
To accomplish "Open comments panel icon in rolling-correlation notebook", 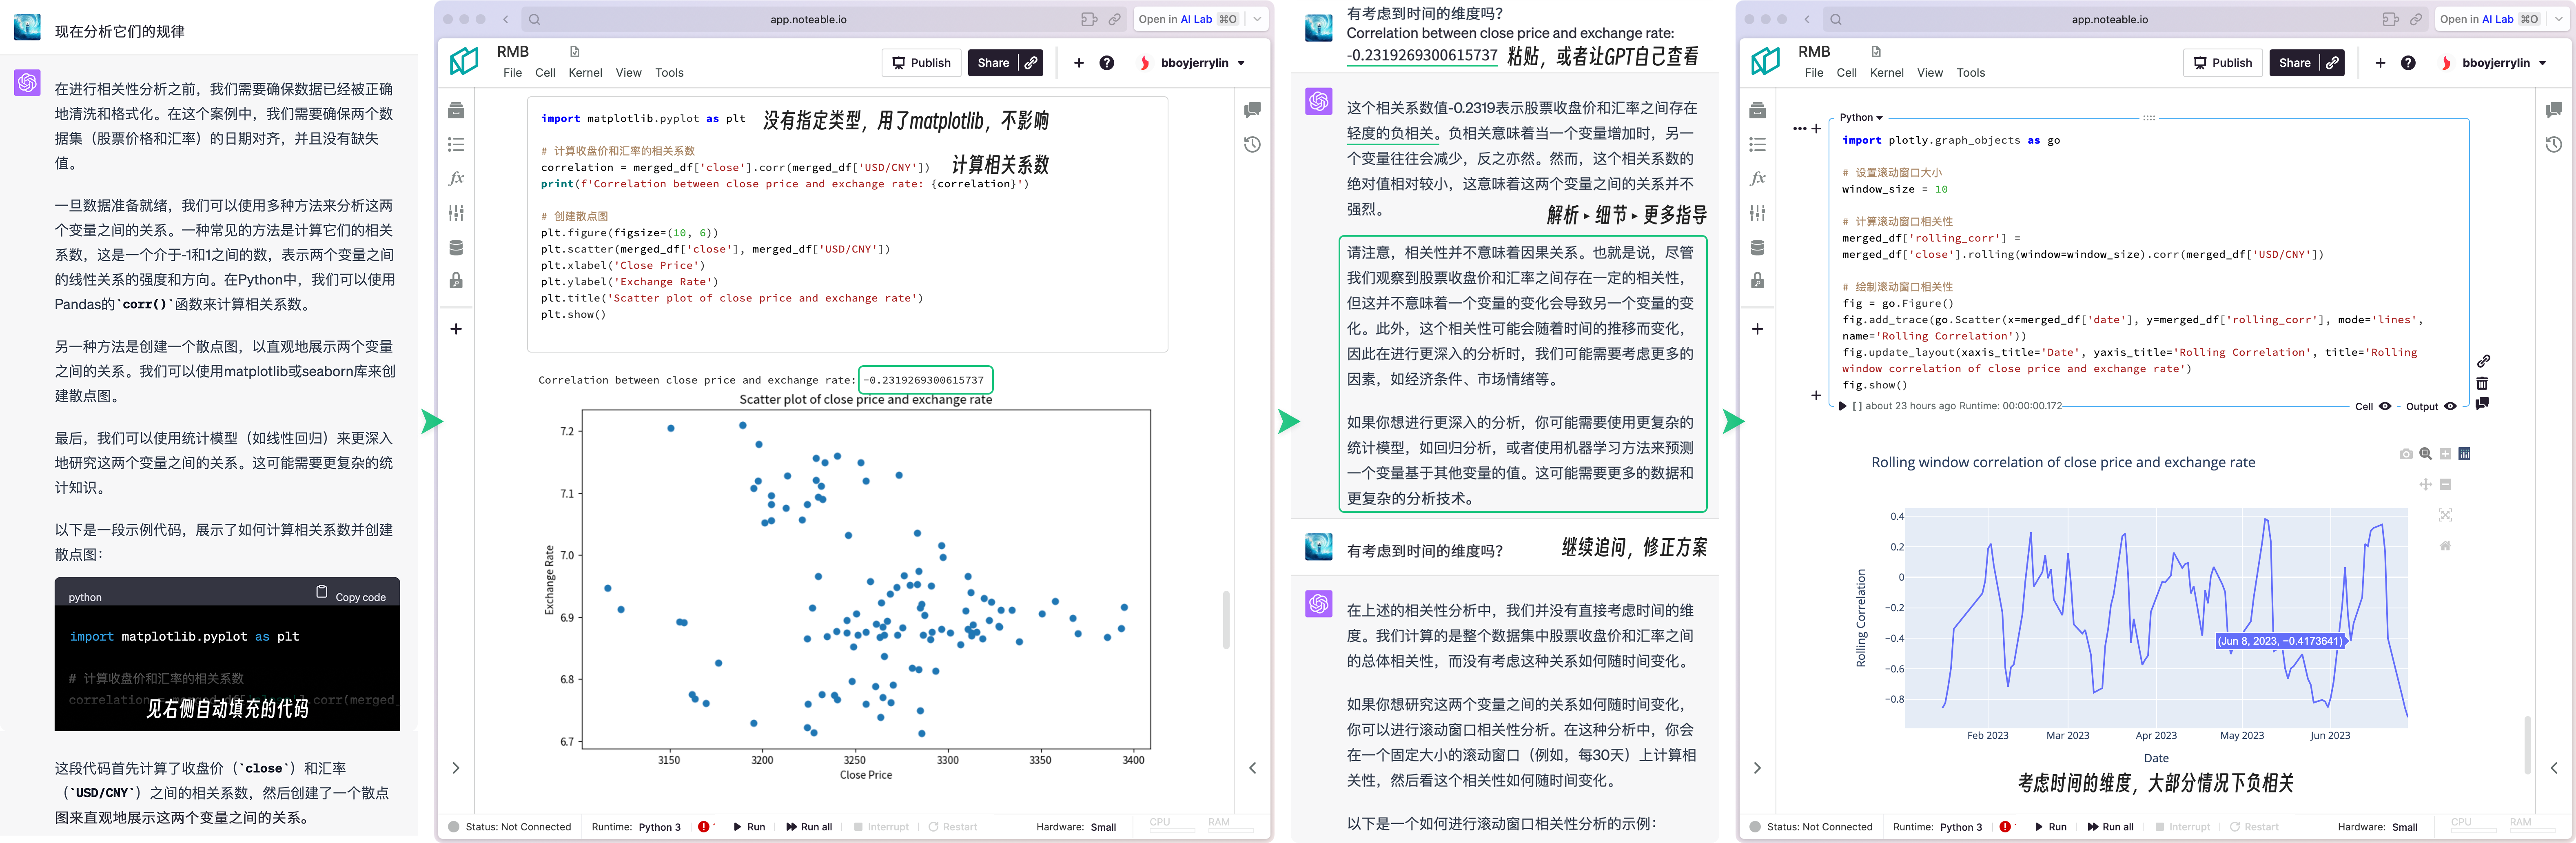I will 2553,110.
